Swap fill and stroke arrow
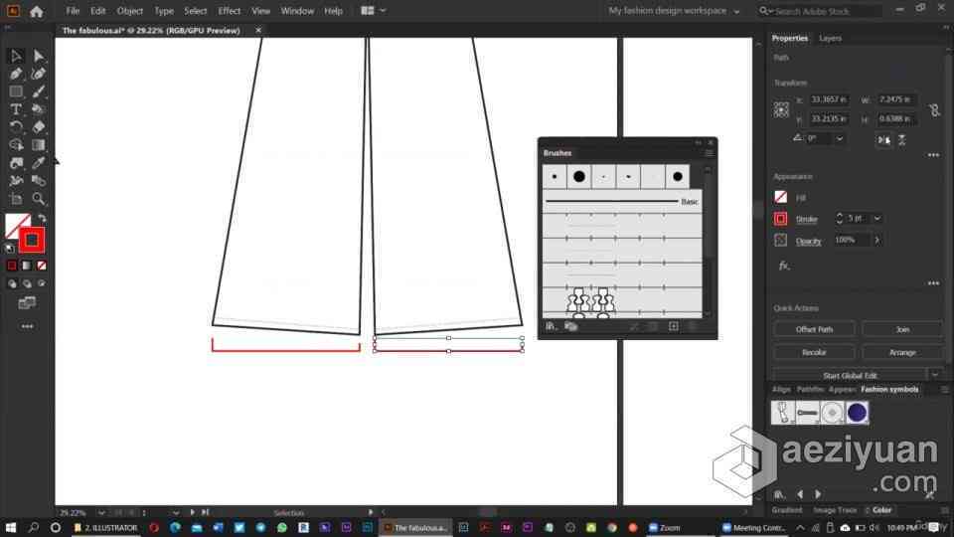The width and height of the screenshot is (954, 537). click(x=42, y=218)
